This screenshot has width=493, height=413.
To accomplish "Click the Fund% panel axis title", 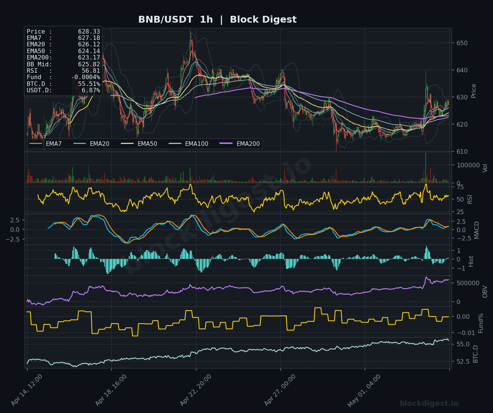I will coord(481,323).
